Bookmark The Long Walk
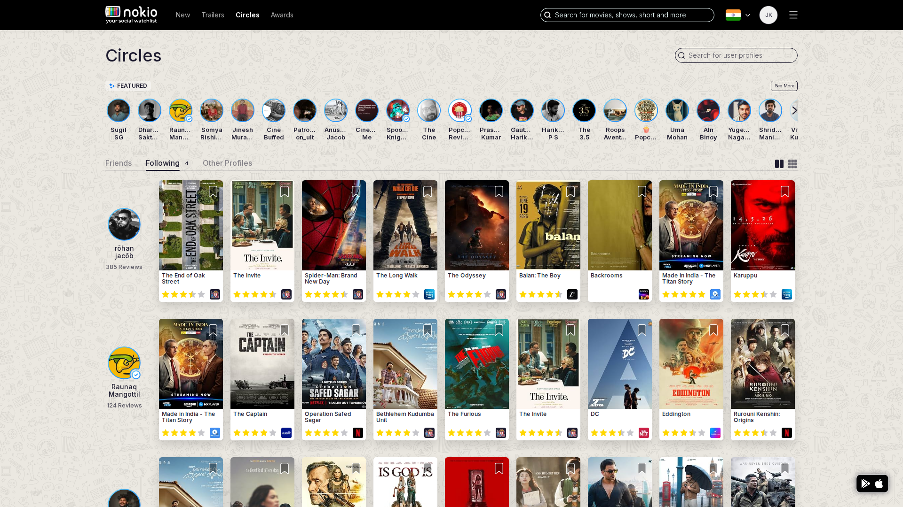The width and height of the screenshot is (903, 507). pyautogui.click(x=428, y=192)
